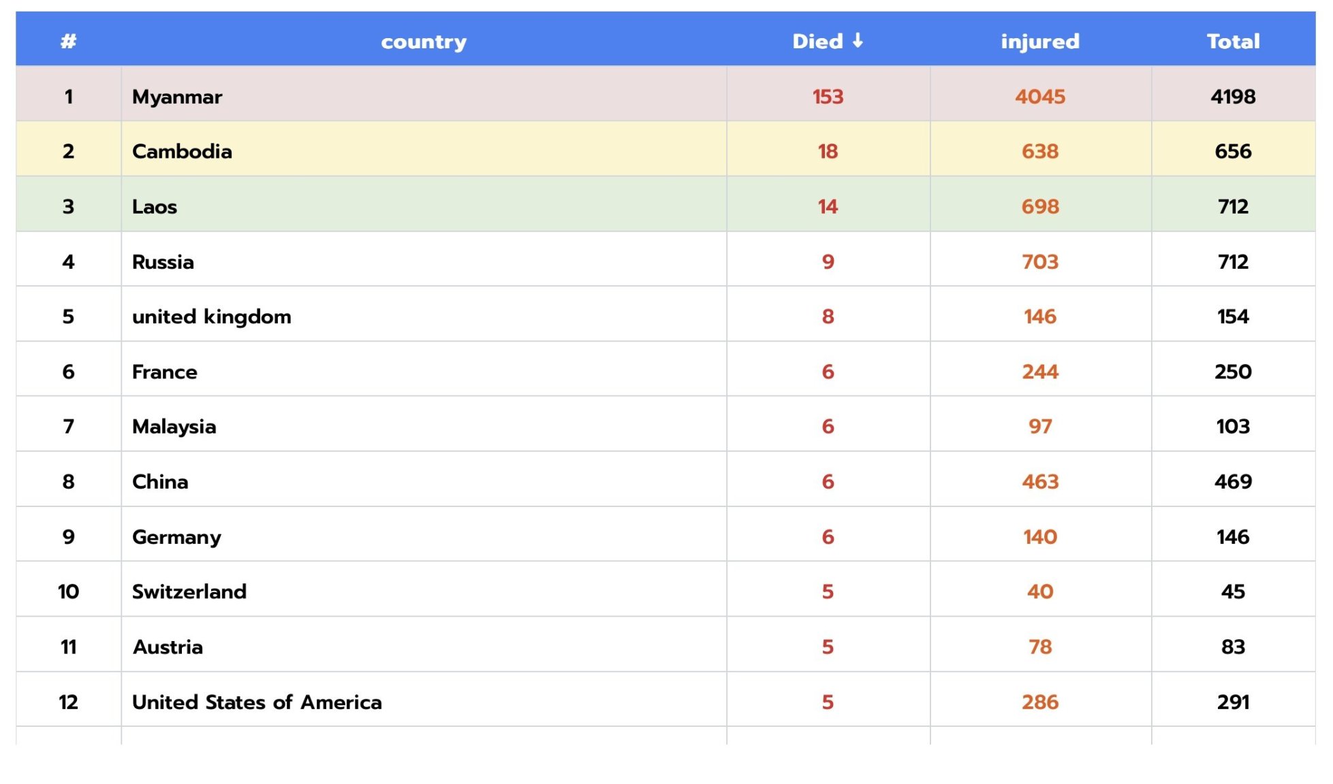Select the Cambodia country cell
1333x784 pixels.
pyautogui.click(x=424, y=149)
